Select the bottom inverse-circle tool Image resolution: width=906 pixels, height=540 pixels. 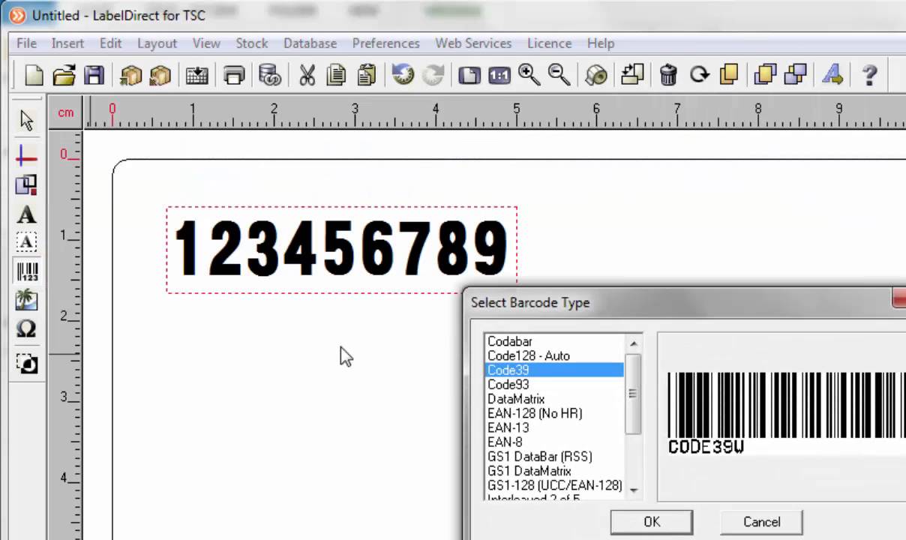(x=27, y=364)
